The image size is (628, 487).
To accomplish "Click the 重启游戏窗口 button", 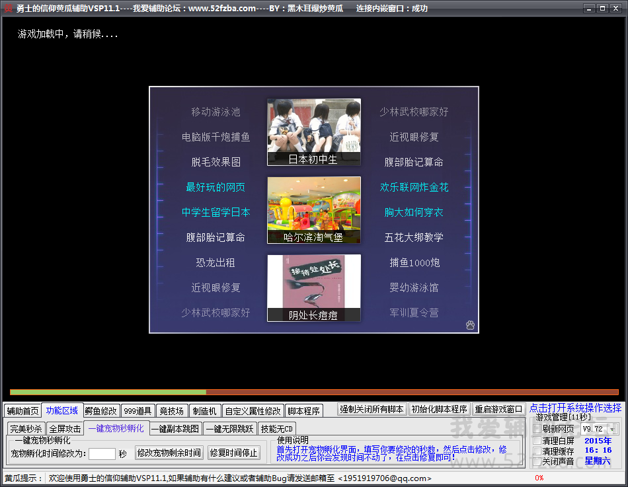I will 499,409.
